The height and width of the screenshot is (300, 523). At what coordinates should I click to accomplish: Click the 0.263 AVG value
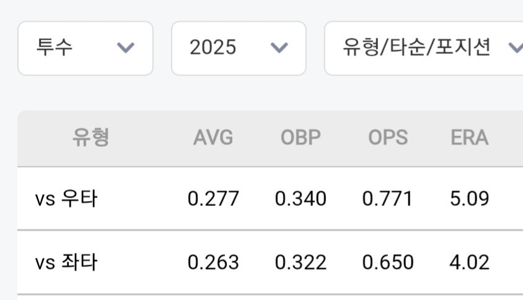tap(213, 262)
